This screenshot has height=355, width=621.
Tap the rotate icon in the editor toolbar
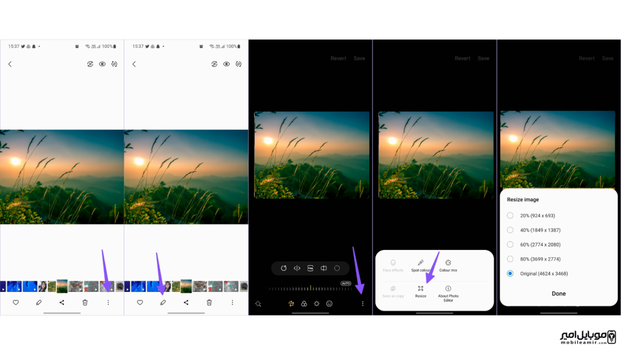(x=283, y=268)
